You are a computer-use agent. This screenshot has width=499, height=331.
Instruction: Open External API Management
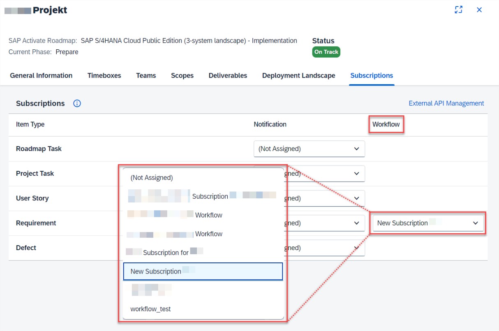tap(446, 103)
